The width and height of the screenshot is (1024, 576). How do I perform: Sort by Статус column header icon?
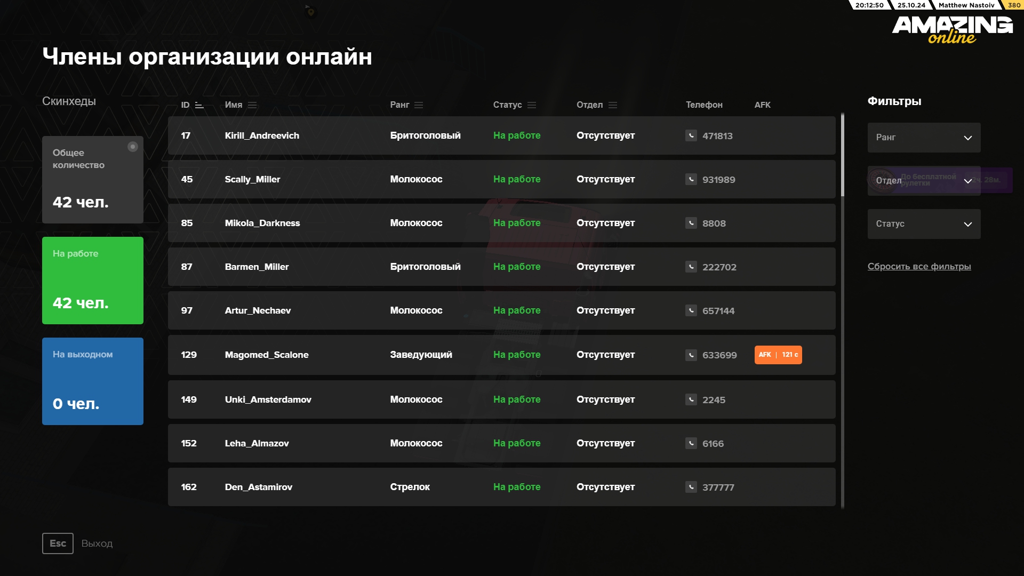point(532,105)
